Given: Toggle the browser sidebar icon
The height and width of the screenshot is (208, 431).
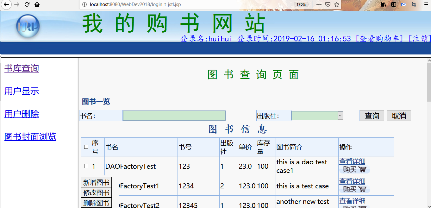Looking at the screenshot, I should point(394,4).
